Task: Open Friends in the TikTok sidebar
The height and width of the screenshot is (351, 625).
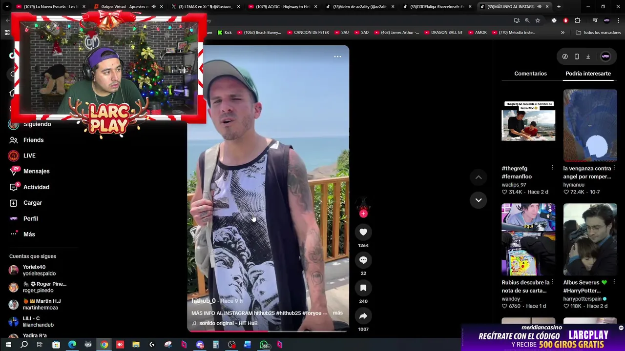Action: click(27, 140)
